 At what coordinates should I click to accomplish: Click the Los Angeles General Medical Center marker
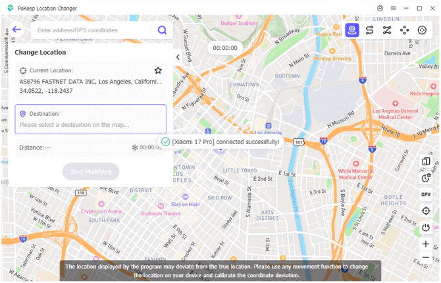point(395,103)
